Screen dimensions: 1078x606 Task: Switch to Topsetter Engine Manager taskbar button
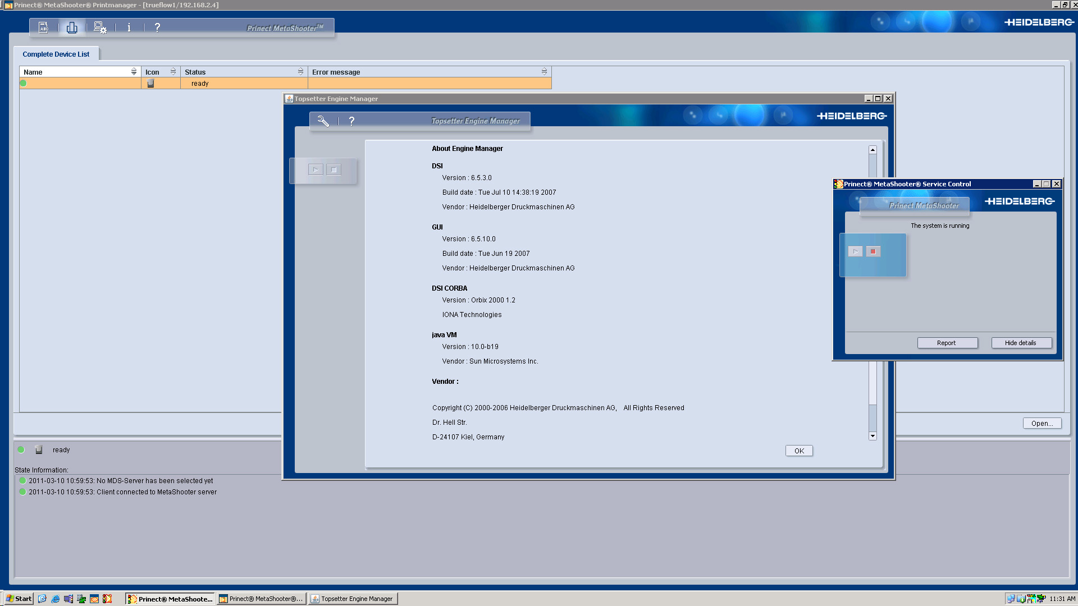[x=353, y=599]
